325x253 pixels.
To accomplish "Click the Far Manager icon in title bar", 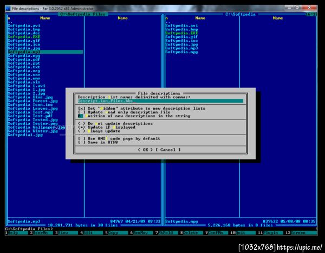I will [8, 9].
